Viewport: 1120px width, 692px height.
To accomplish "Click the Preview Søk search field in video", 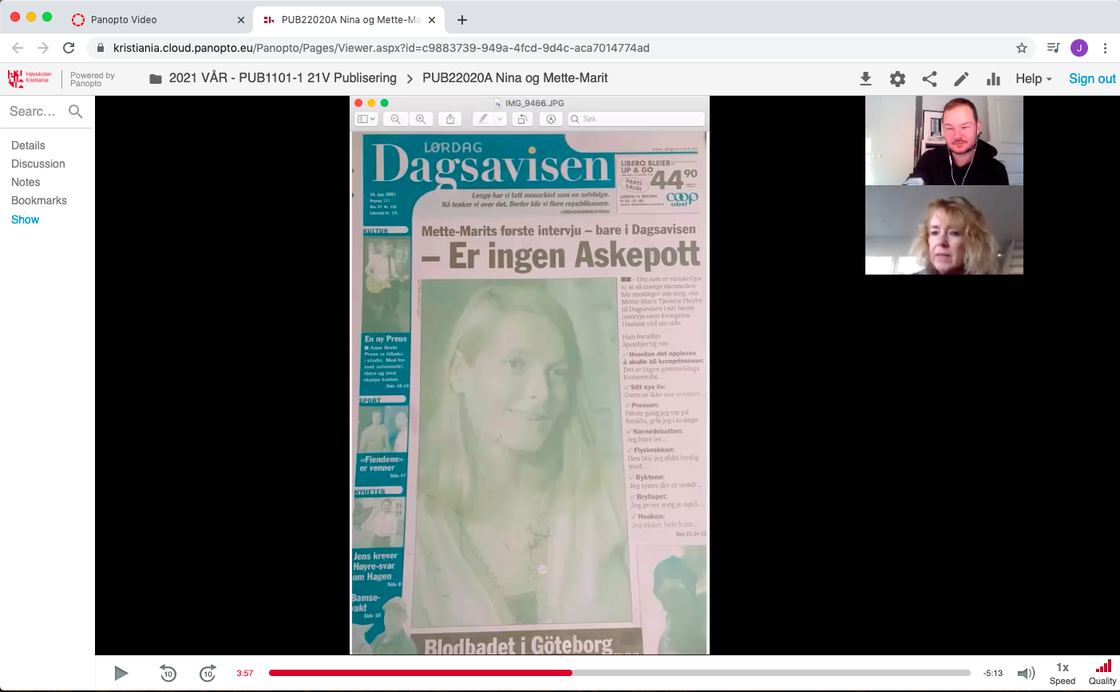I will 636,119.
